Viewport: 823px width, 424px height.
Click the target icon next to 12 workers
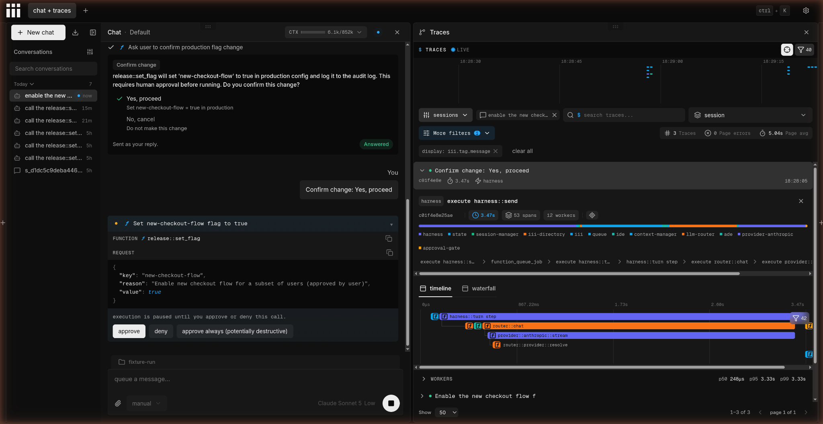(592, 215)
